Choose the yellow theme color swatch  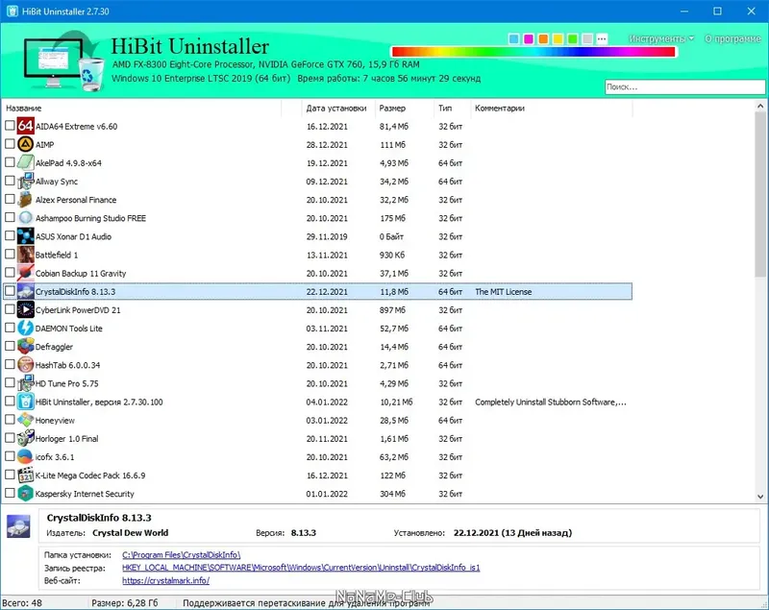[558, 38]
